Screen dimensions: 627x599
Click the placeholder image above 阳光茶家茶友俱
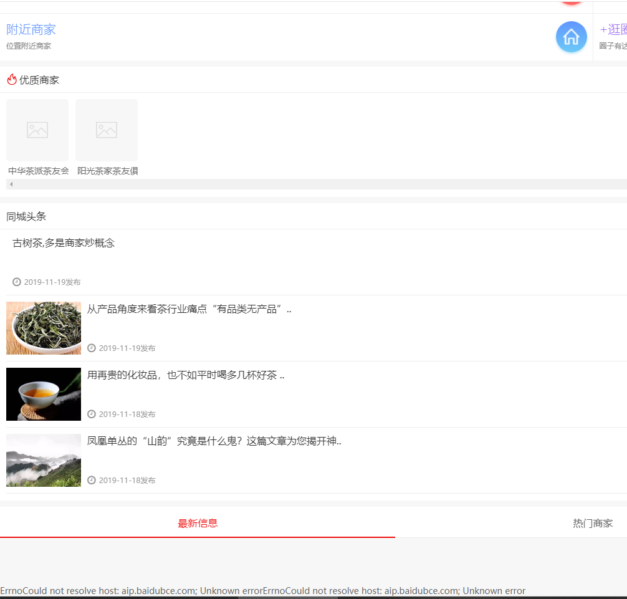[x=107, y=130]
